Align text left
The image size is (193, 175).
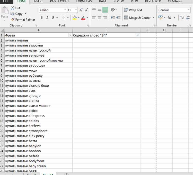tap(94, 18)
